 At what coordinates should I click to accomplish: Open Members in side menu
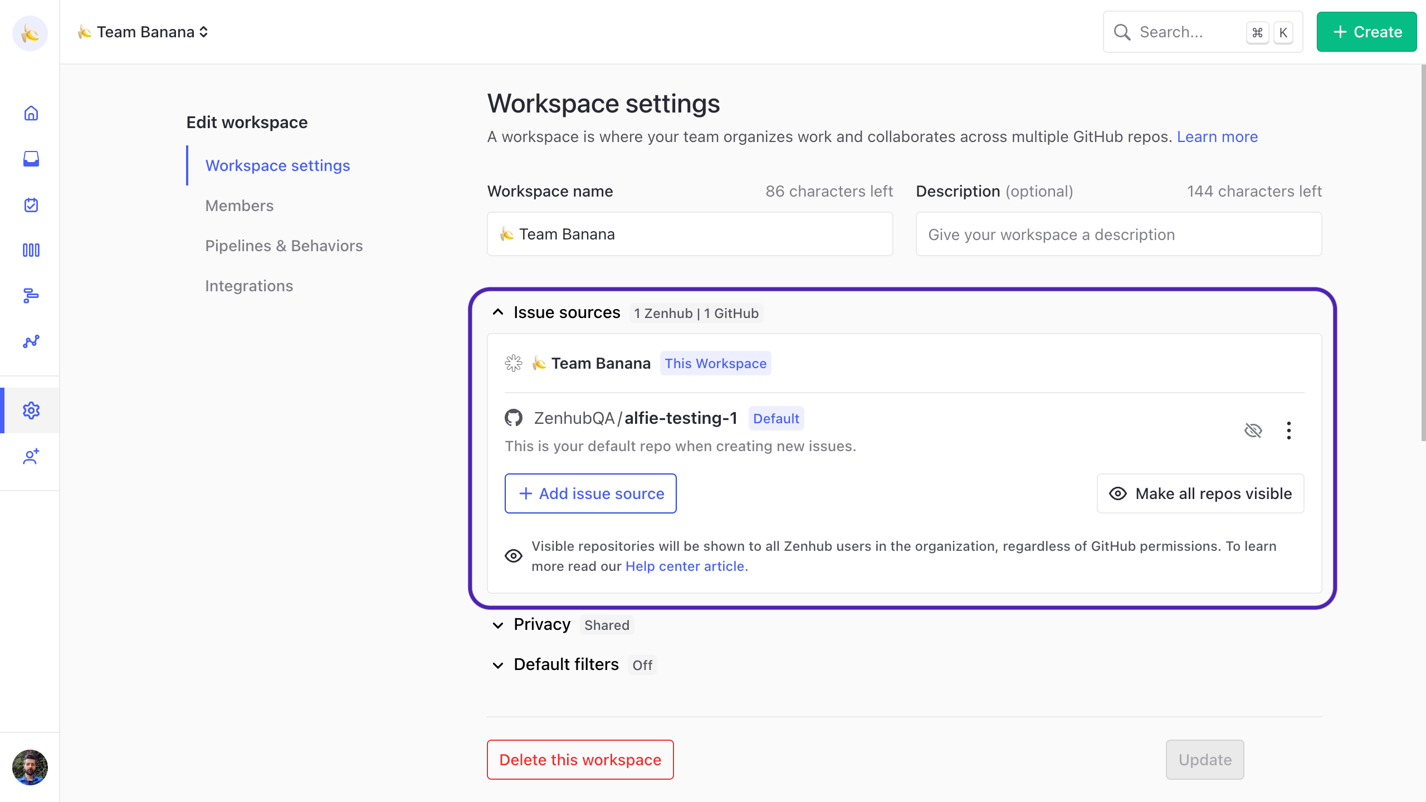pos(240,206)
